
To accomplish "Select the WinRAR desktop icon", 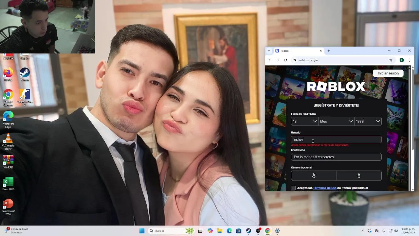I will coord(8,162).
